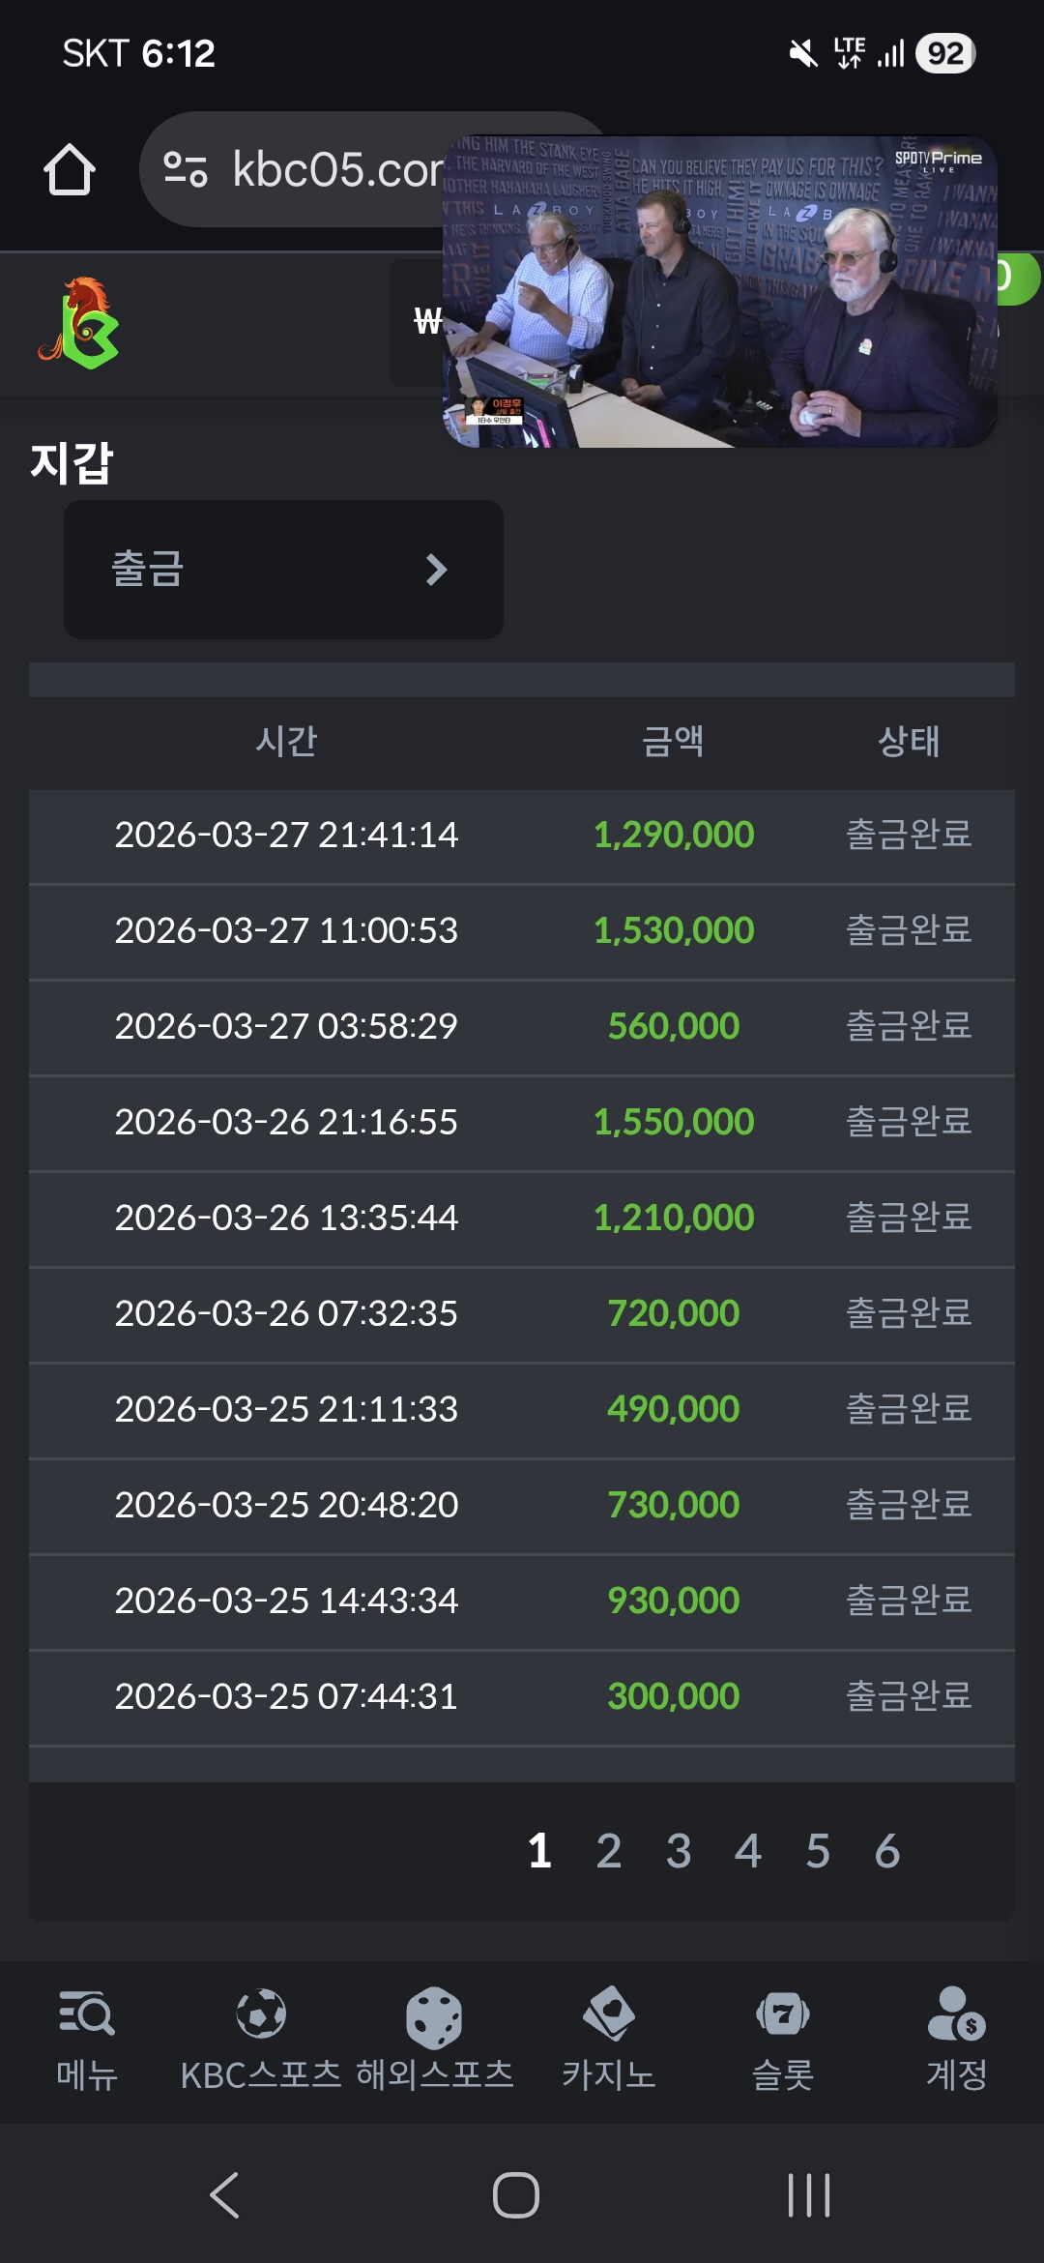Image resolution: width=1044 pixels, height=2263 pixels.
Task: Open site info icon in address bar
Action: click(x=186, y=169)
